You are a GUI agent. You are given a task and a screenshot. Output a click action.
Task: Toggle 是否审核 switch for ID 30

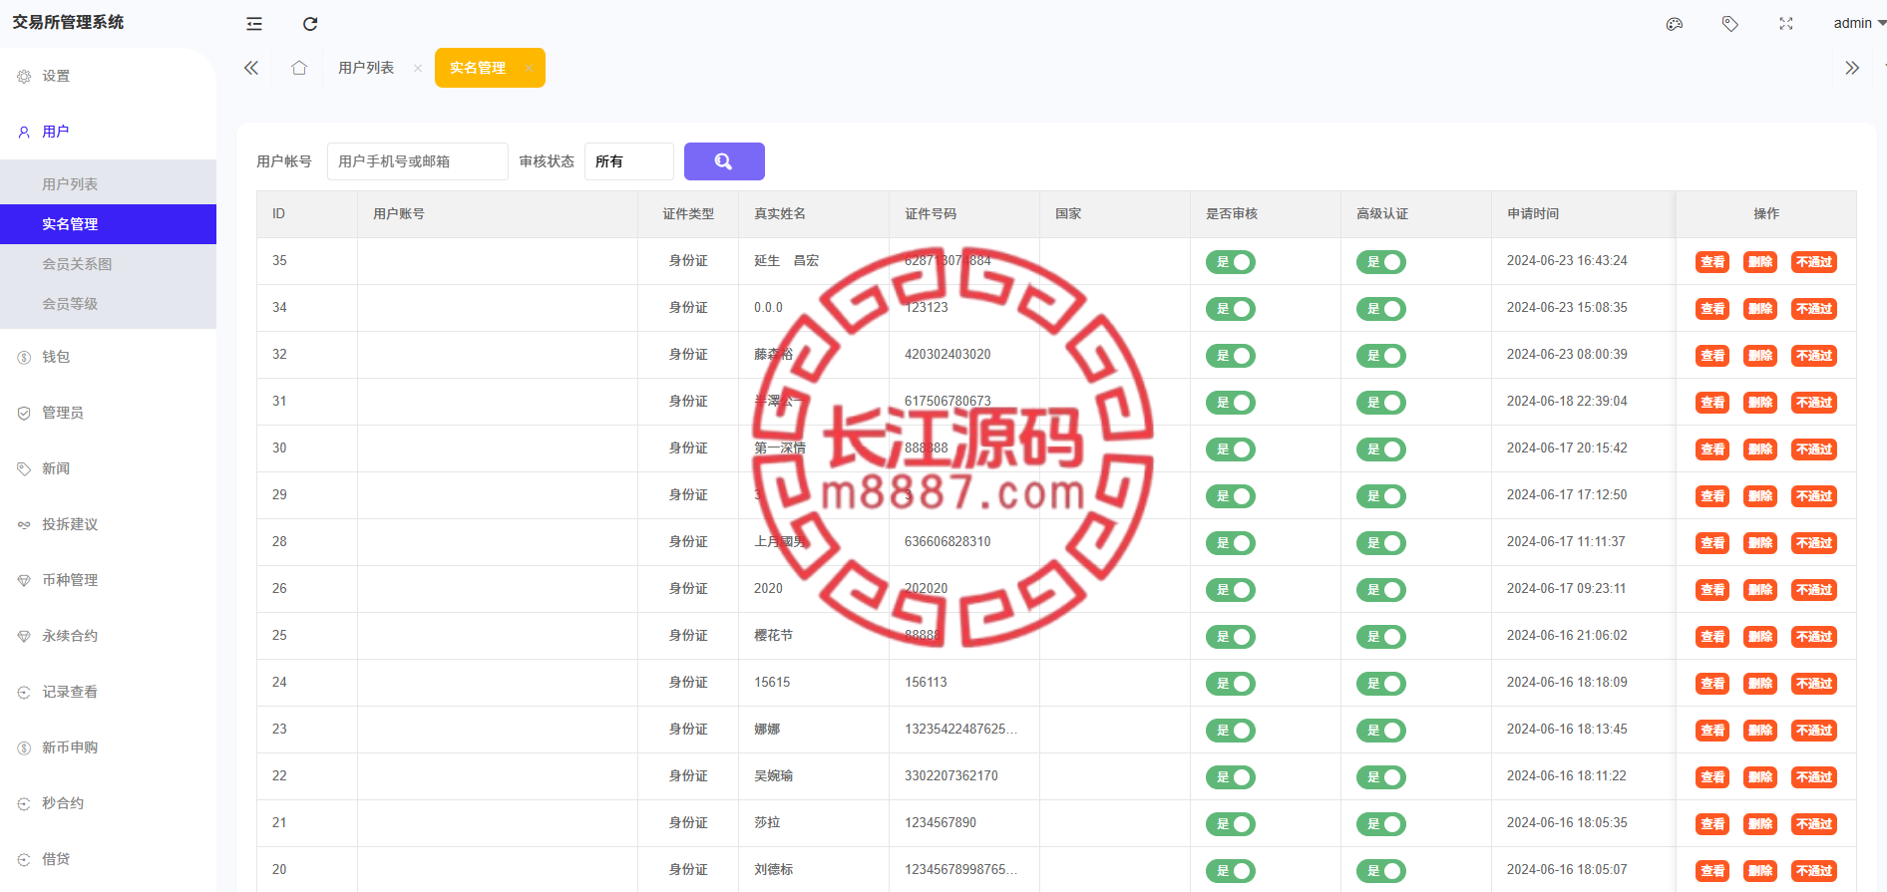point(1231,449)
